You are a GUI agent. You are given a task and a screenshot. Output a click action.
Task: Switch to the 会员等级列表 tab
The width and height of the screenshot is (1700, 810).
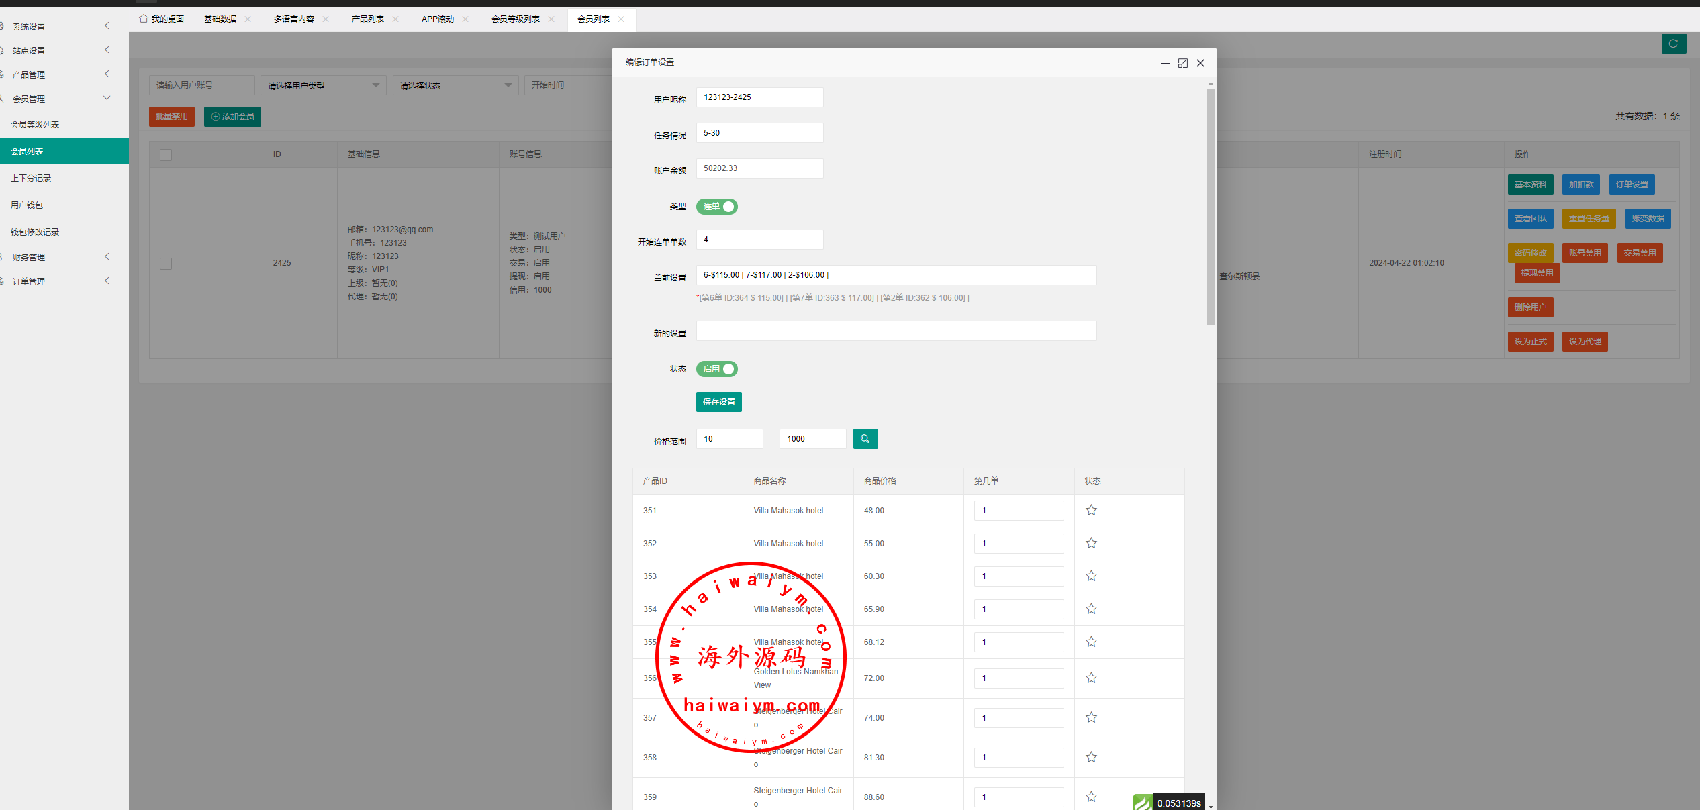coord(515,19)
